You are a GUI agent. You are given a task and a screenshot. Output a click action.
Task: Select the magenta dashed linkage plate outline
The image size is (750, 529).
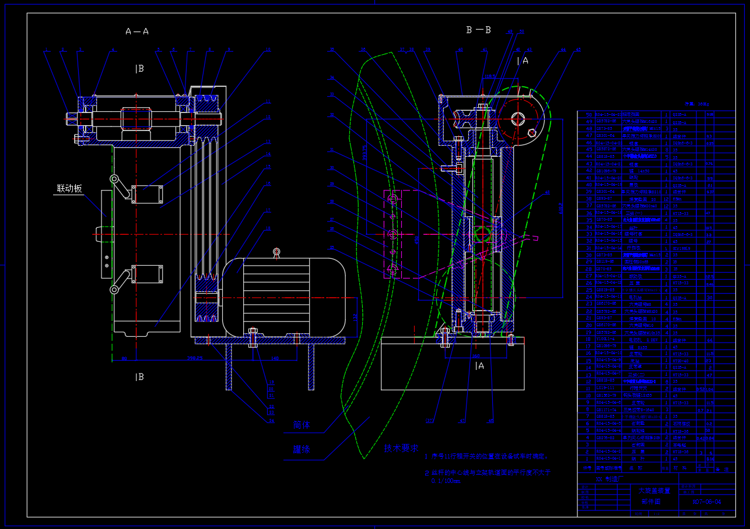tap(392, 234)
